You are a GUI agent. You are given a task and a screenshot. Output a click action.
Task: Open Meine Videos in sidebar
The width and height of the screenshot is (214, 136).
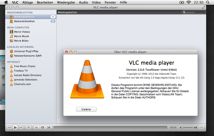[22, 32]
